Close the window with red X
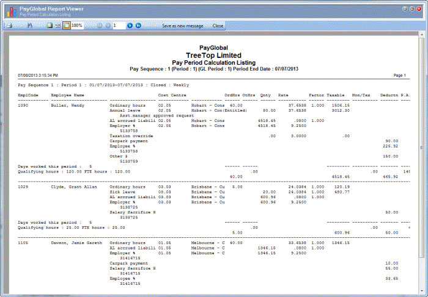The height and width of the screenshot is (297, 428). pyautogui.click(x=419, y=9)
